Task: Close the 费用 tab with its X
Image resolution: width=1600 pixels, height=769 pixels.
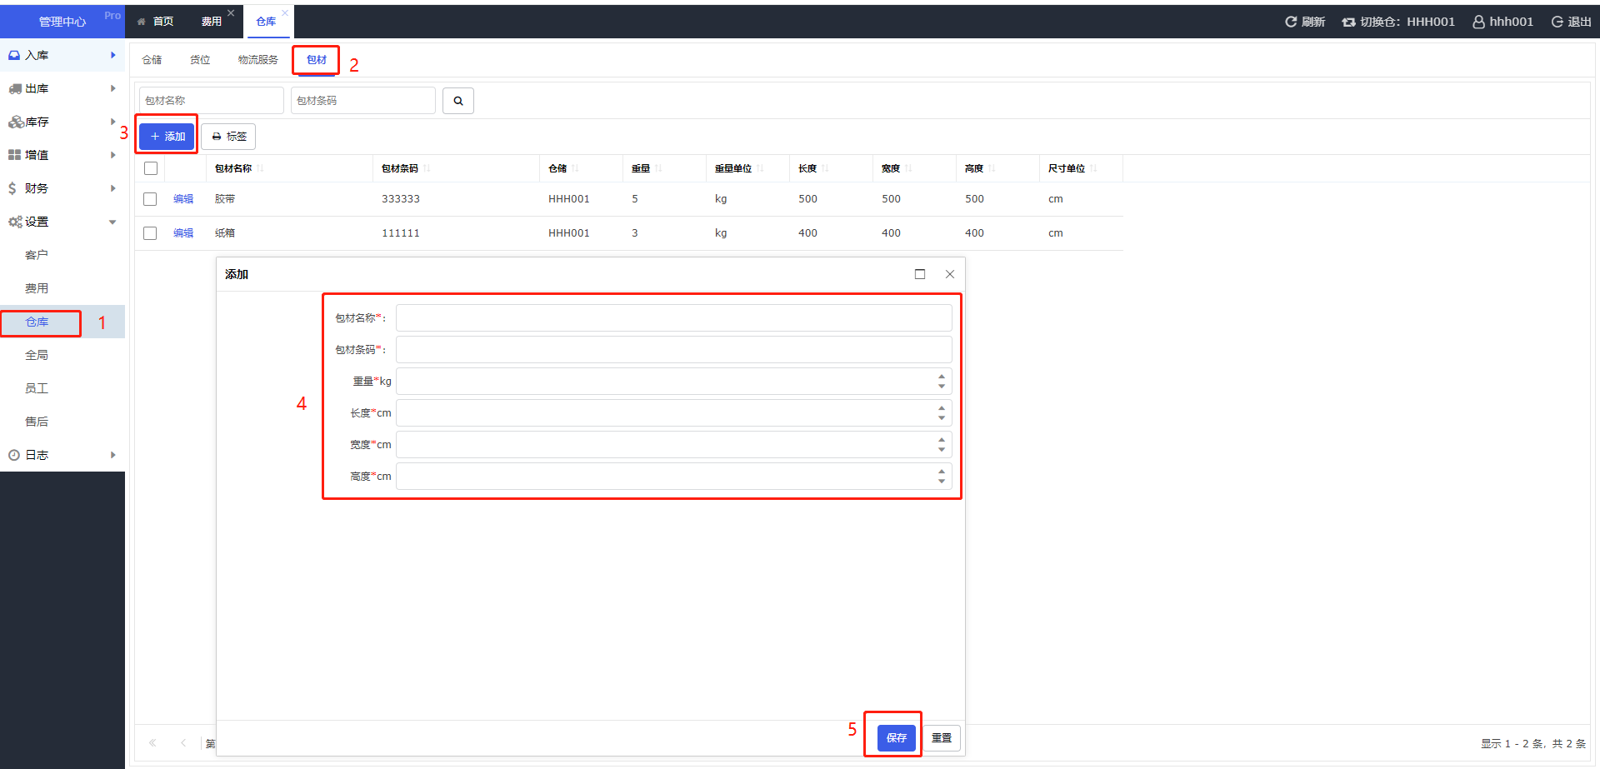Action: 231,12
